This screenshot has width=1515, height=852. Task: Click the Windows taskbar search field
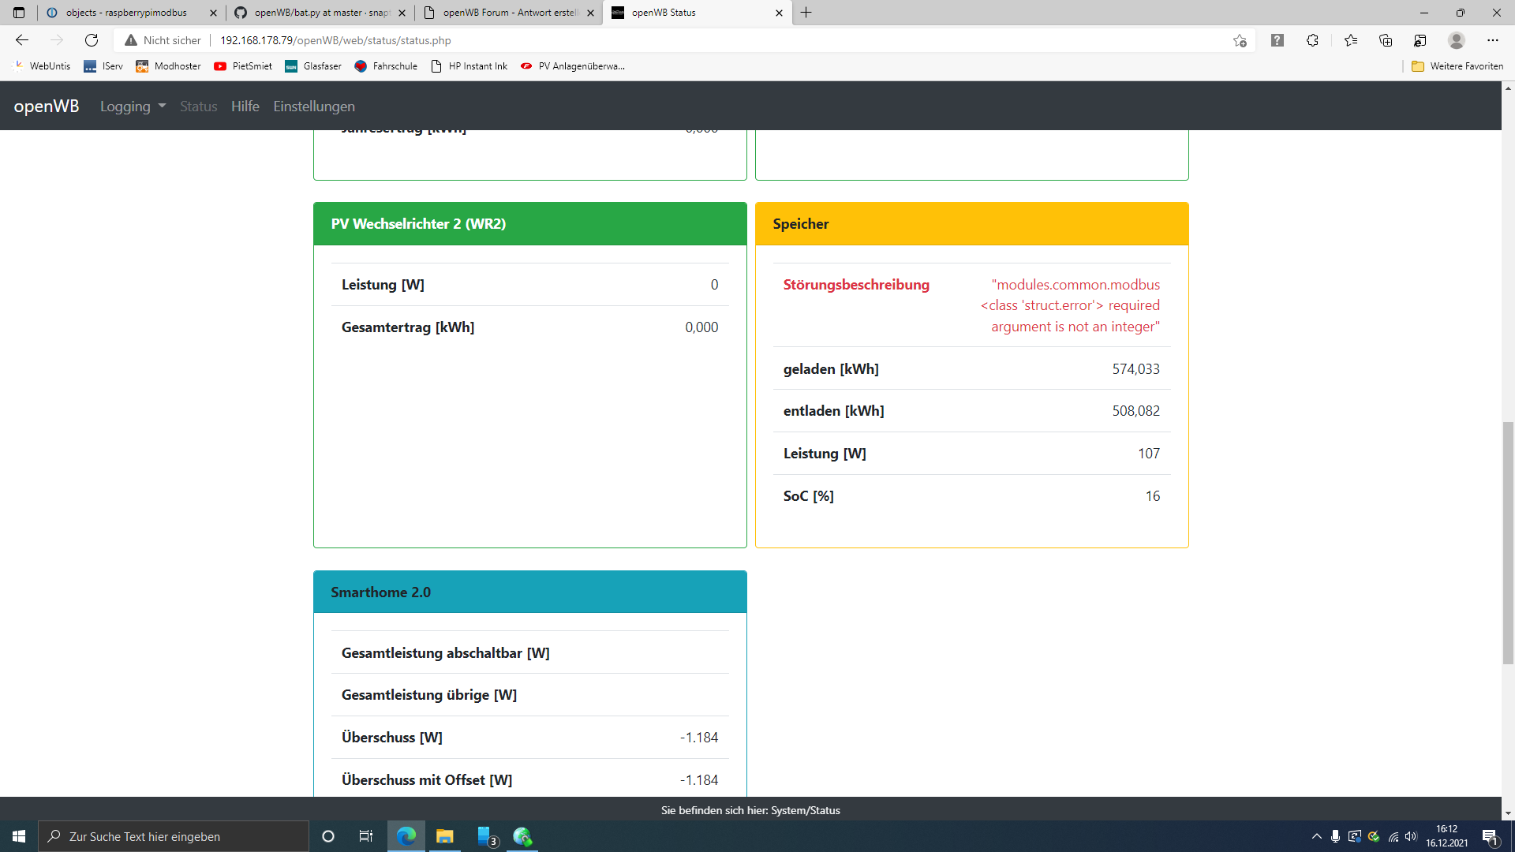[174, 836]
